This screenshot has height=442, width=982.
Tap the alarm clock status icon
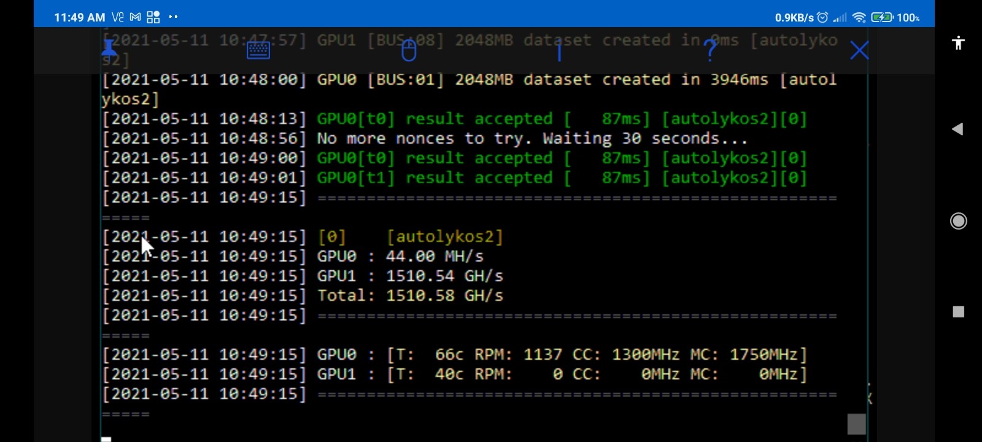click(822, 17)
